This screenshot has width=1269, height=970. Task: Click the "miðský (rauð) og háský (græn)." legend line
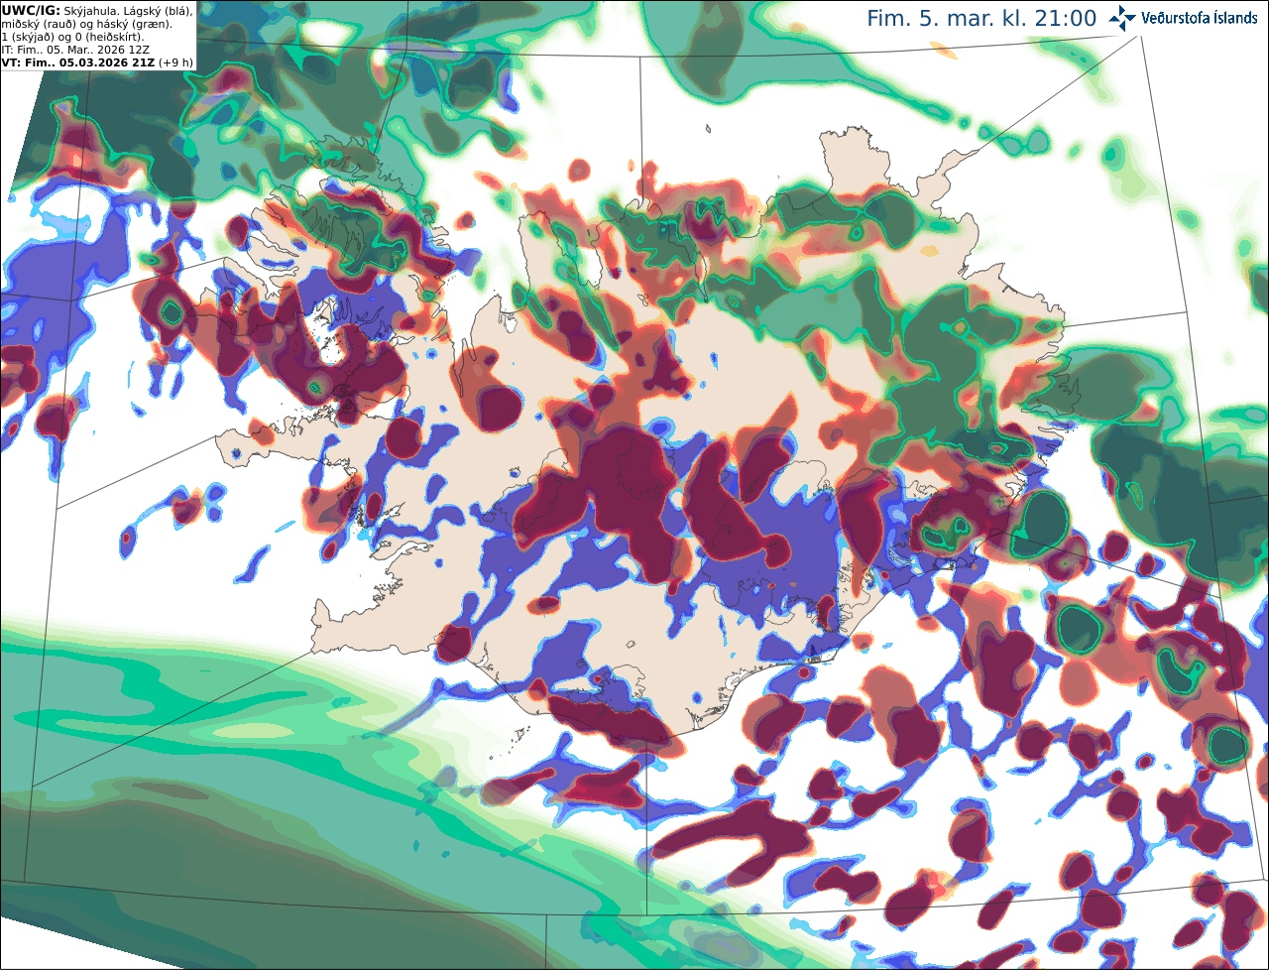pos(86,23)
